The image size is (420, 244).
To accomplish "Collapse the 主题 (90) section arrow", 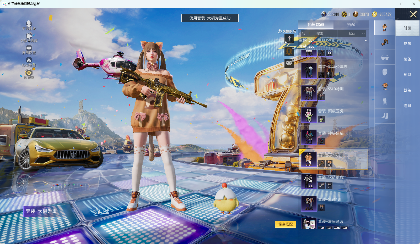I will tap(366, 41).
